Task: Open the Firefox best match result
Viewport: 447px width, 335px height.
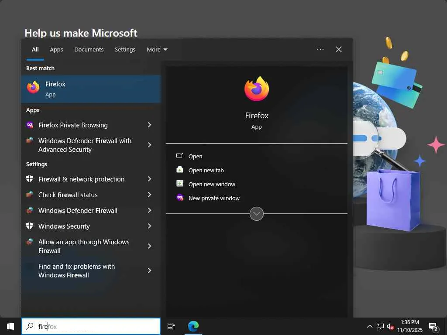Action: point(91,89)
